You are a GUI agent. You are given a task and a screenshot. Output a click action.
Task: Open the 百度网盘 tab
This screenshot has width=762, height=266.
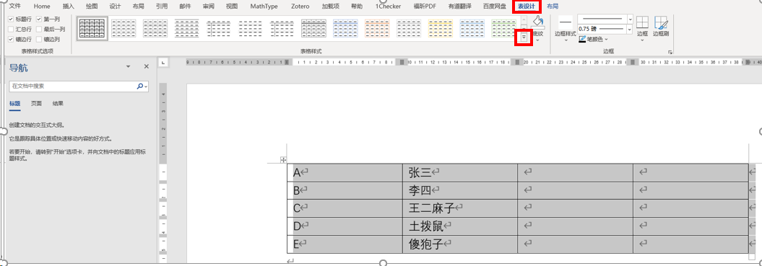tap(495, 6)
